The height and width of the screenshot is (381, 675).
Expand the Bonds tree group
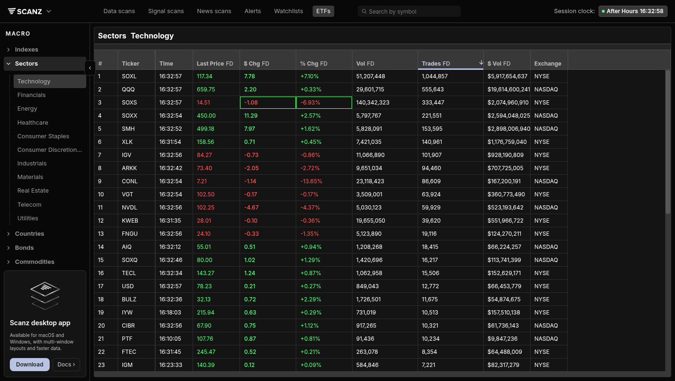point(8,248)
